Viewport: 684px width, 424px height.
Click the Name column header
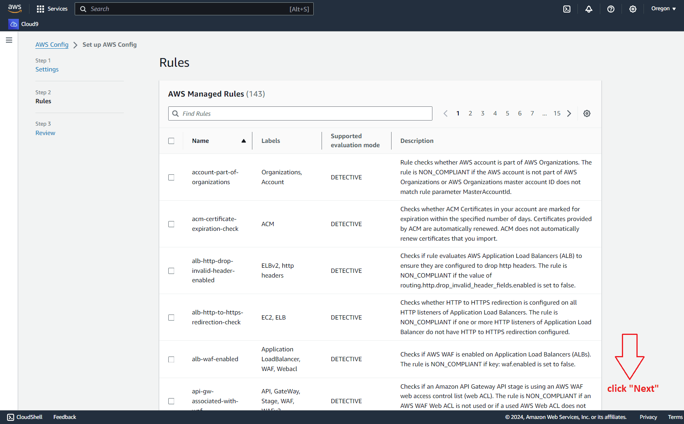[x=200, y=141]
